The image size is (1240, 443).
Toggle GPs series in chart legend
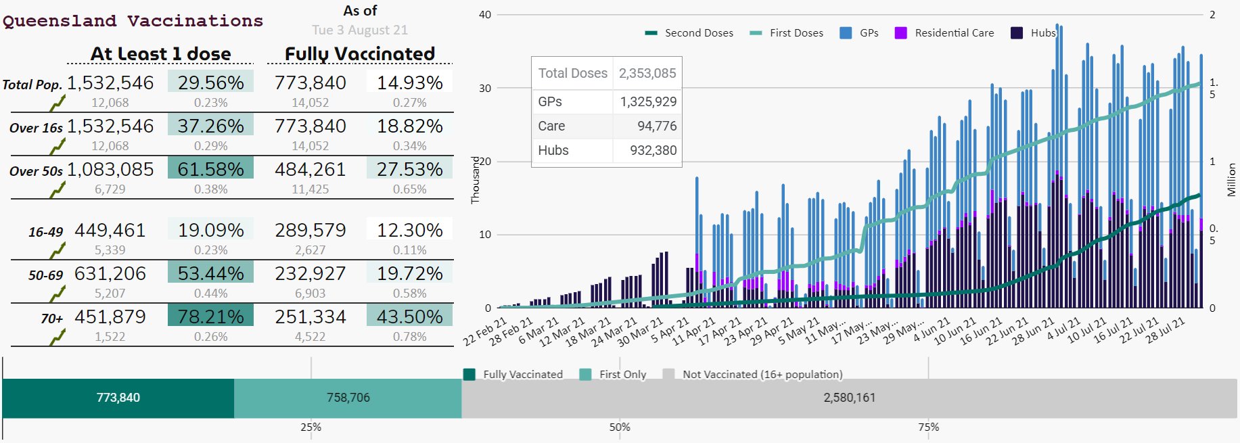[x=859, y=32]
